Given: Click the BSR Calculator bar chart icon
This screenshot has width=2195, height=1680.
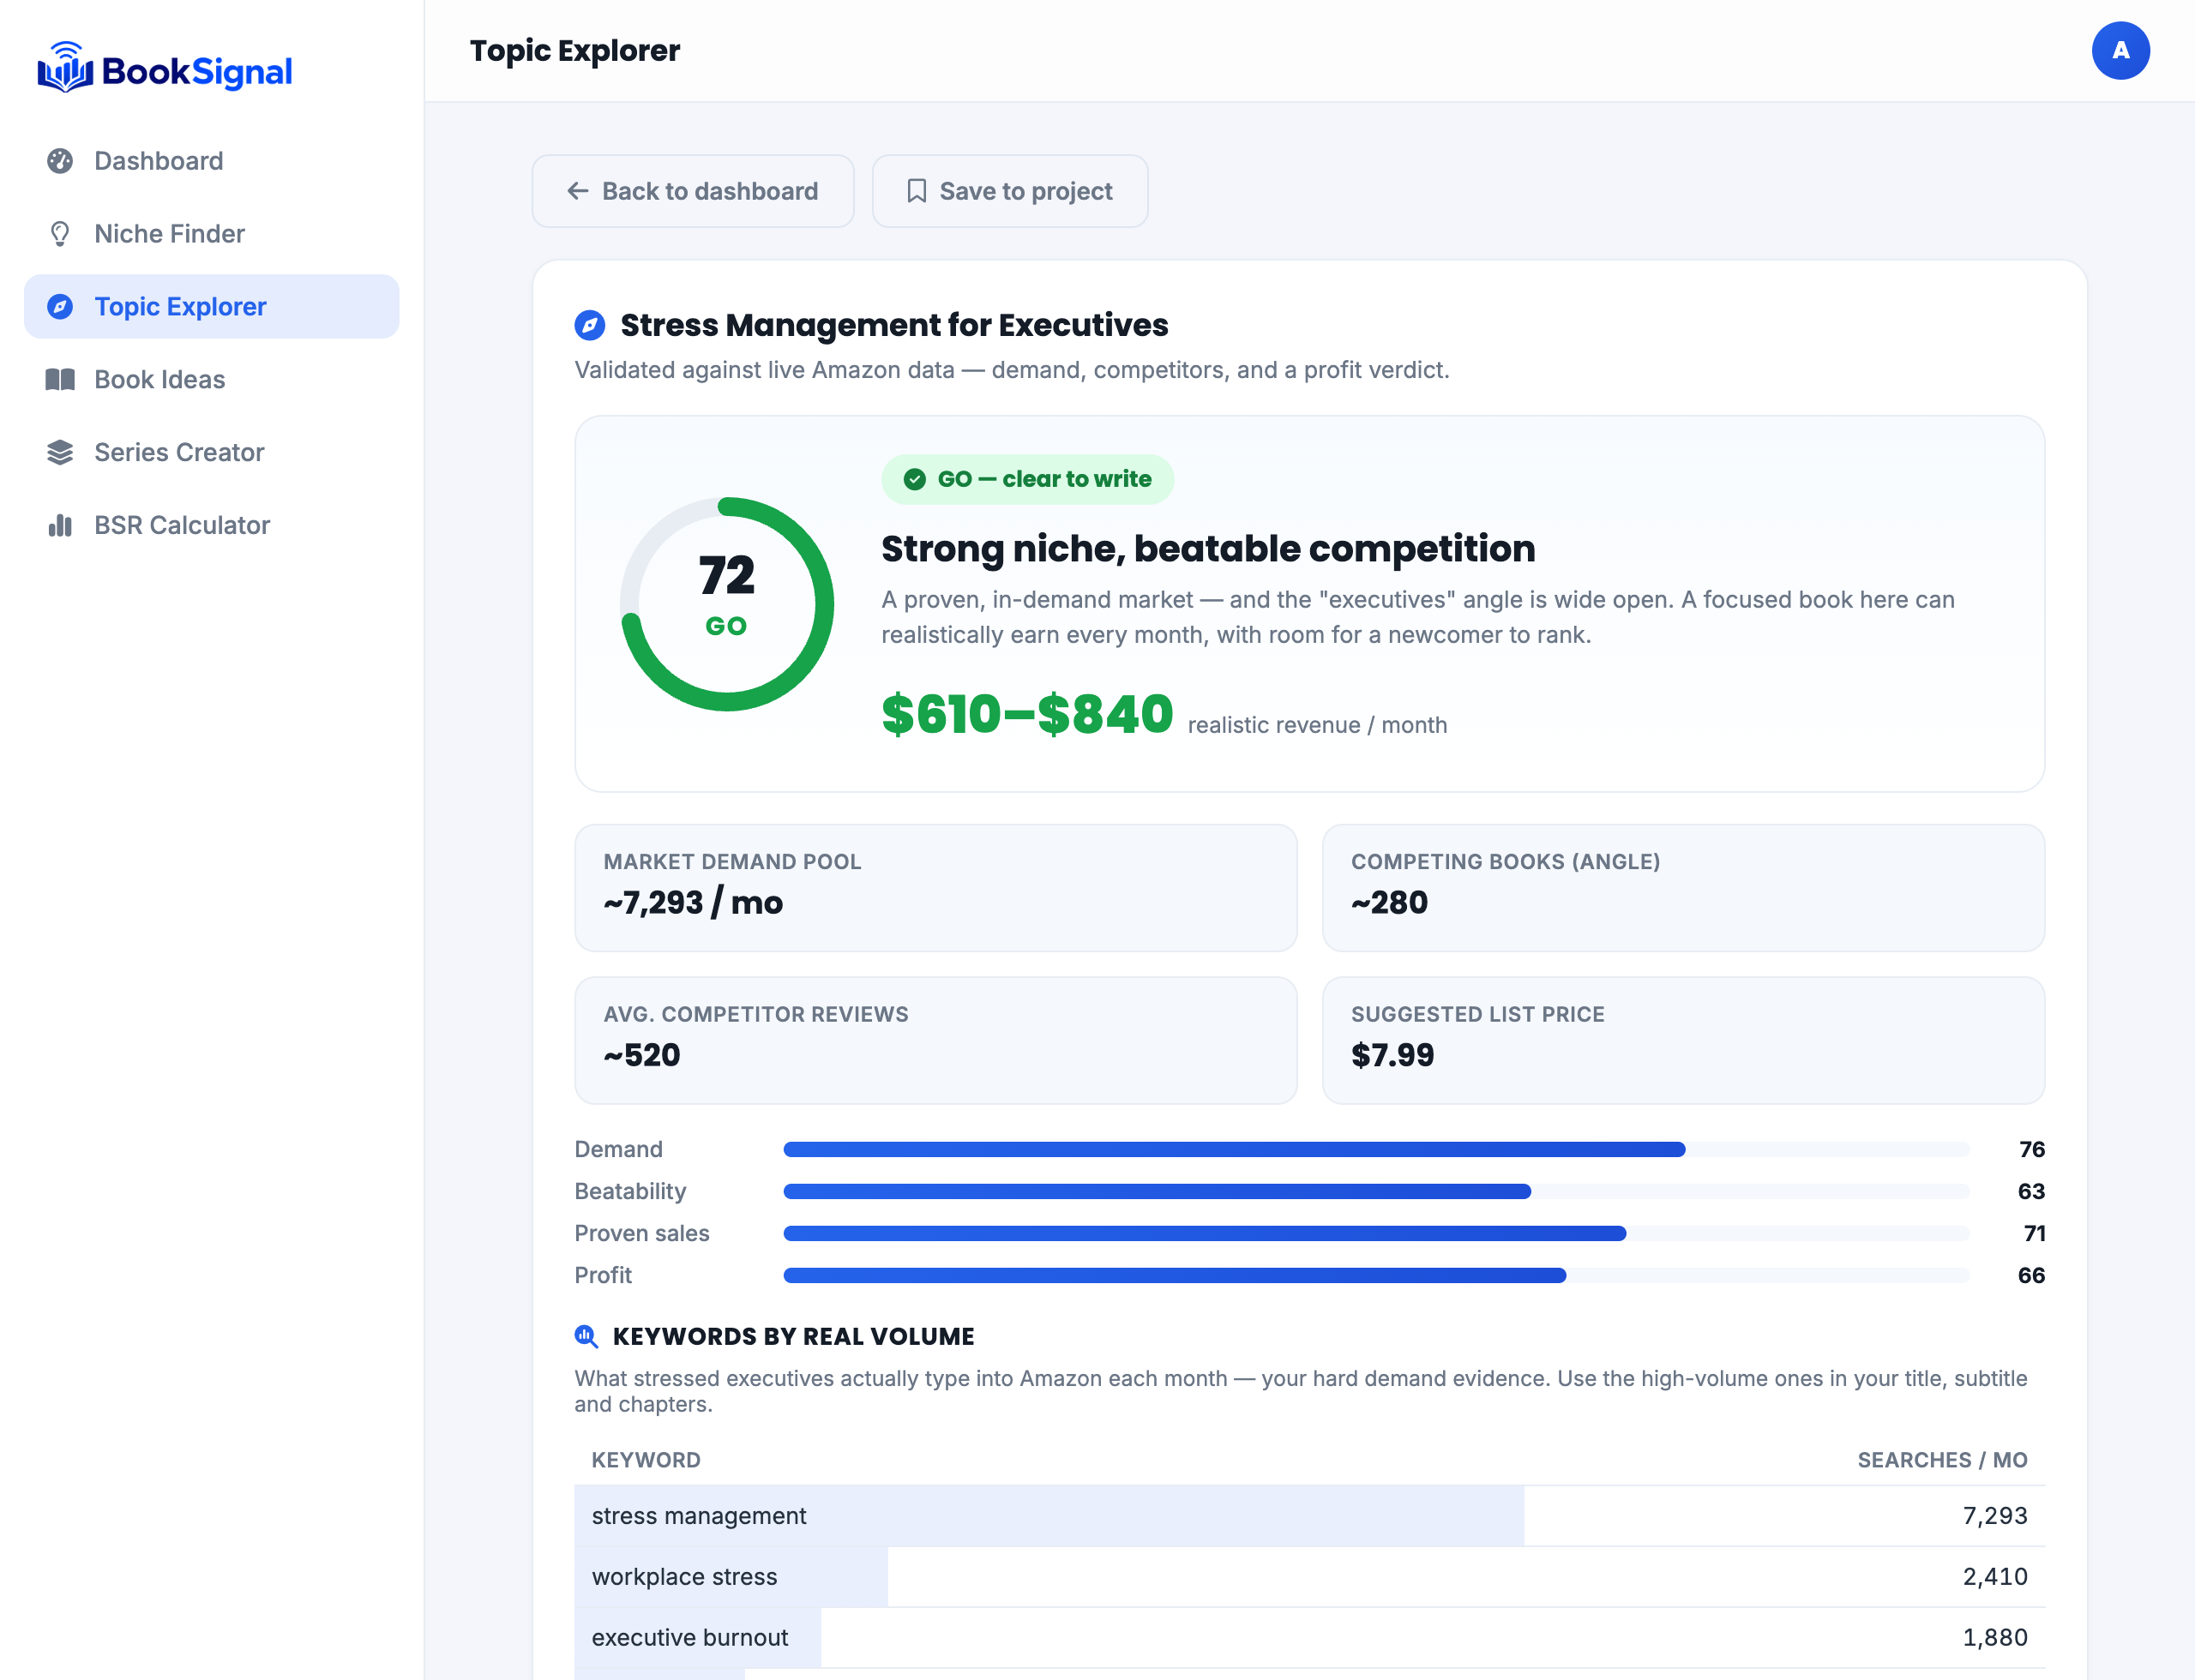Looking at the screenshot, I should [x=60, y=526].
